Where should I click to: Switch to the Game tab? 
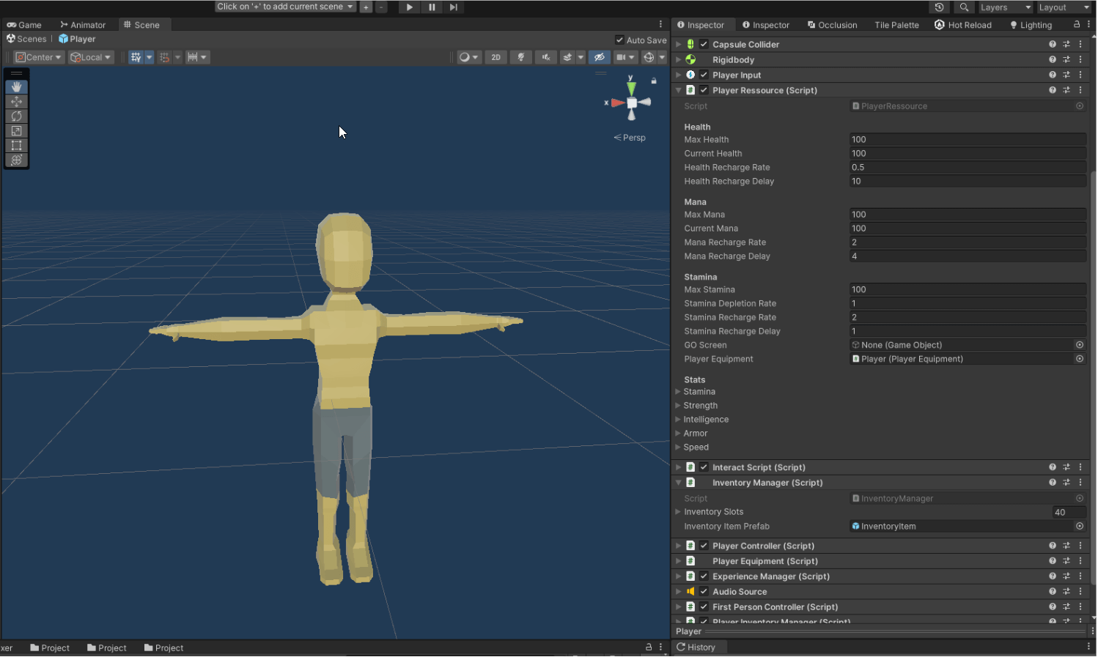[24, 25]
